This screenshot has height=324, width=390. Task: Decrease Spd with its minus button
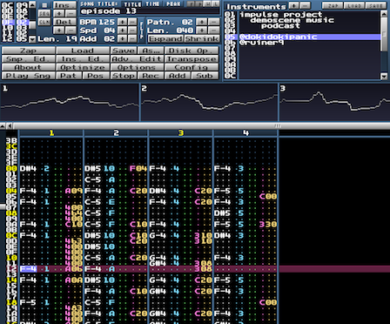click(x=132, y=30)
